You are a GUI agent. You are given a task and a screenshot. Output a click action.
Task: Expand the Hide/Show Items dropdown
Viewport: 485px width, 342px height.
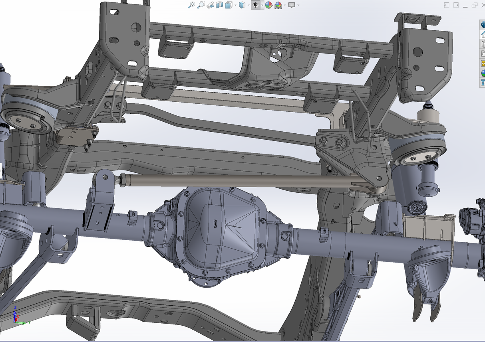262,5
